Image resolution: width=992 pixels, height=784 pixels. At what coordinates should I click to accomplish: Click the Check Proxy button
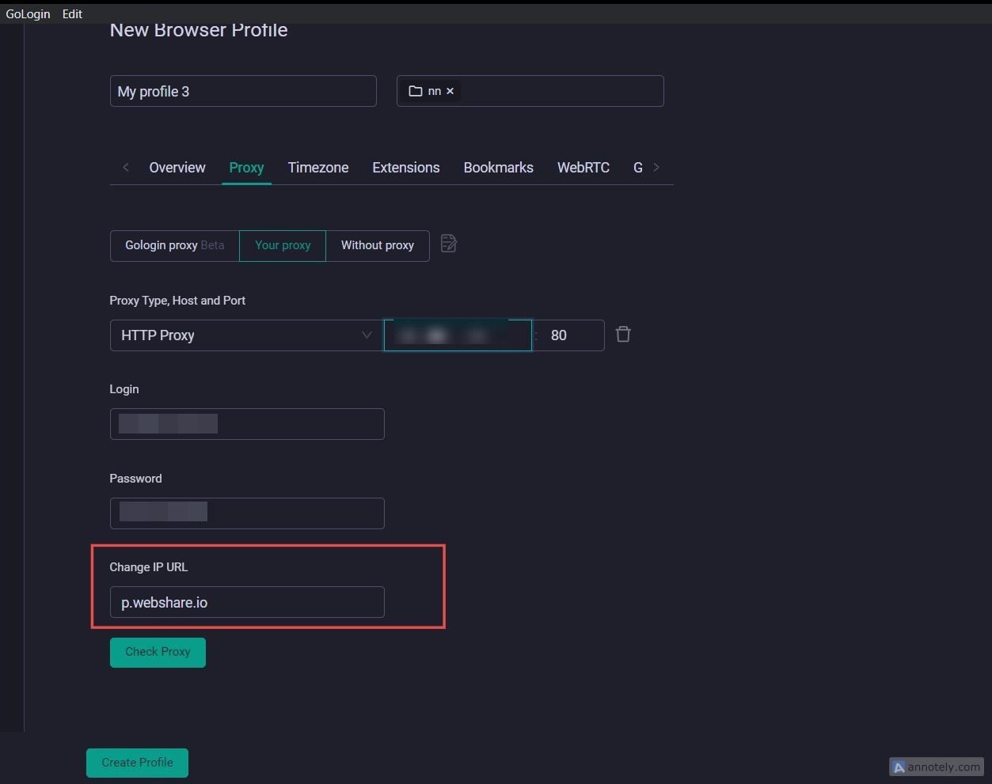click(x=158, y=652)
